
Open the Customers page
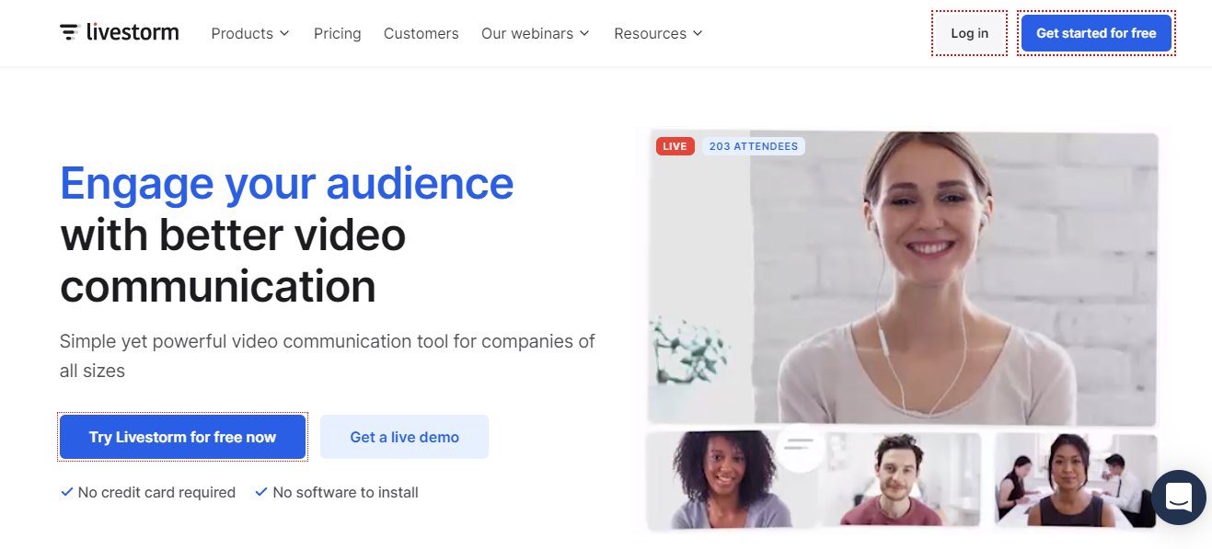coord(421,33)
